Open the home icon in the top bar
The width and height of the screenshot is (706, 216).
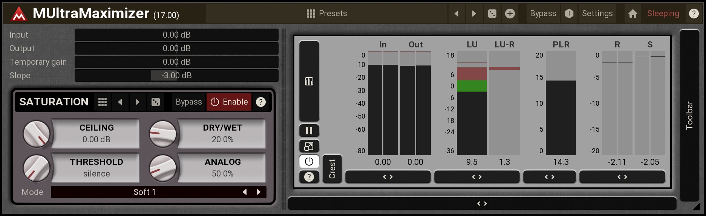633,14
